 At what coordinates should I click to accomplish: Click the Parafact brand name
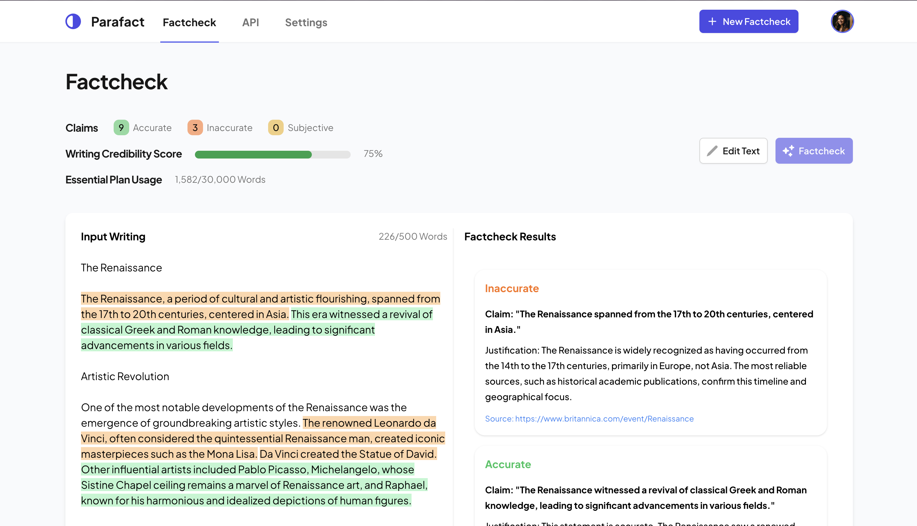(118, 22)
